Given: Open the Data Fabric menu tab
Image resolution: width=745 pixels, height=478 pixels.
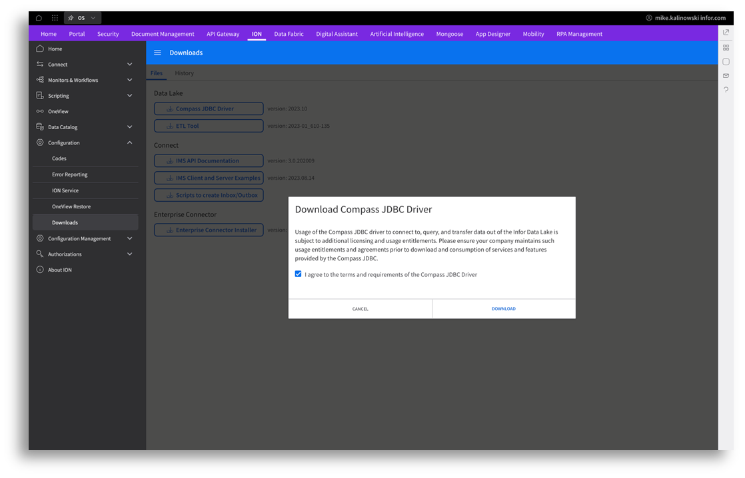Looking at the screenshot, I should [x=289, y=34].
